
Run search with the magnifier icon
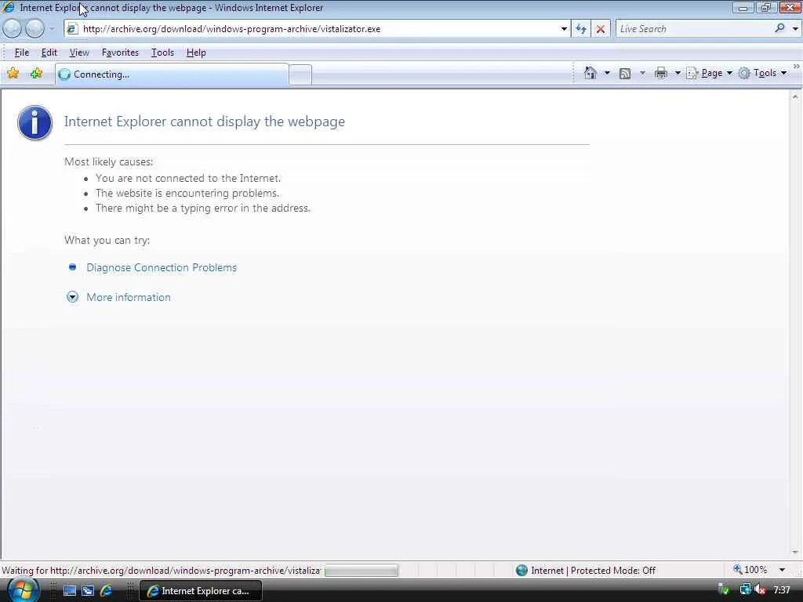coord(779,29)
